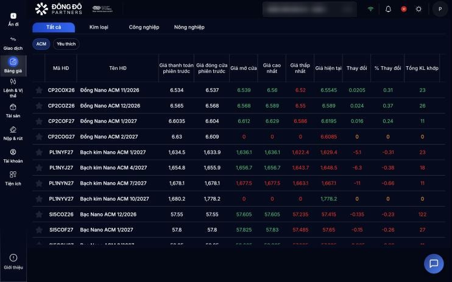The width and height of the screenshot is (452, 282).
Task: Open Giao dịch trading section
Action: tap(13, 43)
